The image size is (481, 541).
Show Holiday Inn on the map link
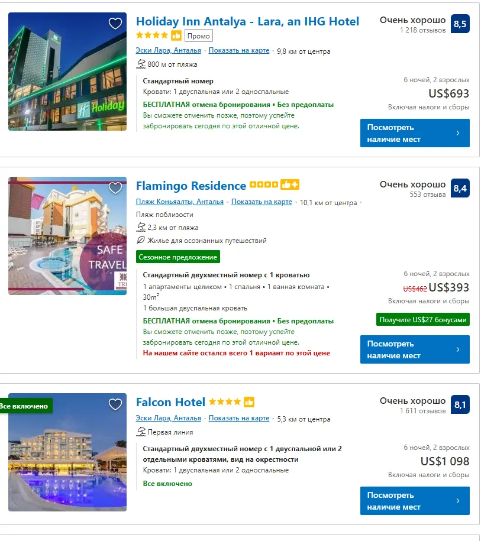pyautogui.click(x=239, y=50)
